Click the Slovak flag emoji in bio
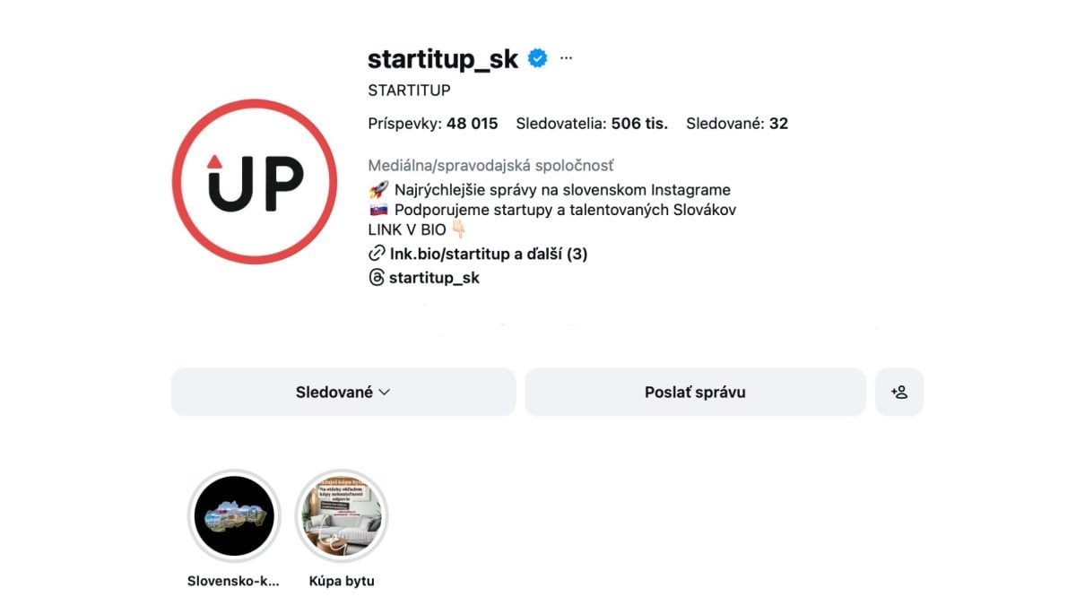Screen dimensions: 1076x605 coord(377,210)
